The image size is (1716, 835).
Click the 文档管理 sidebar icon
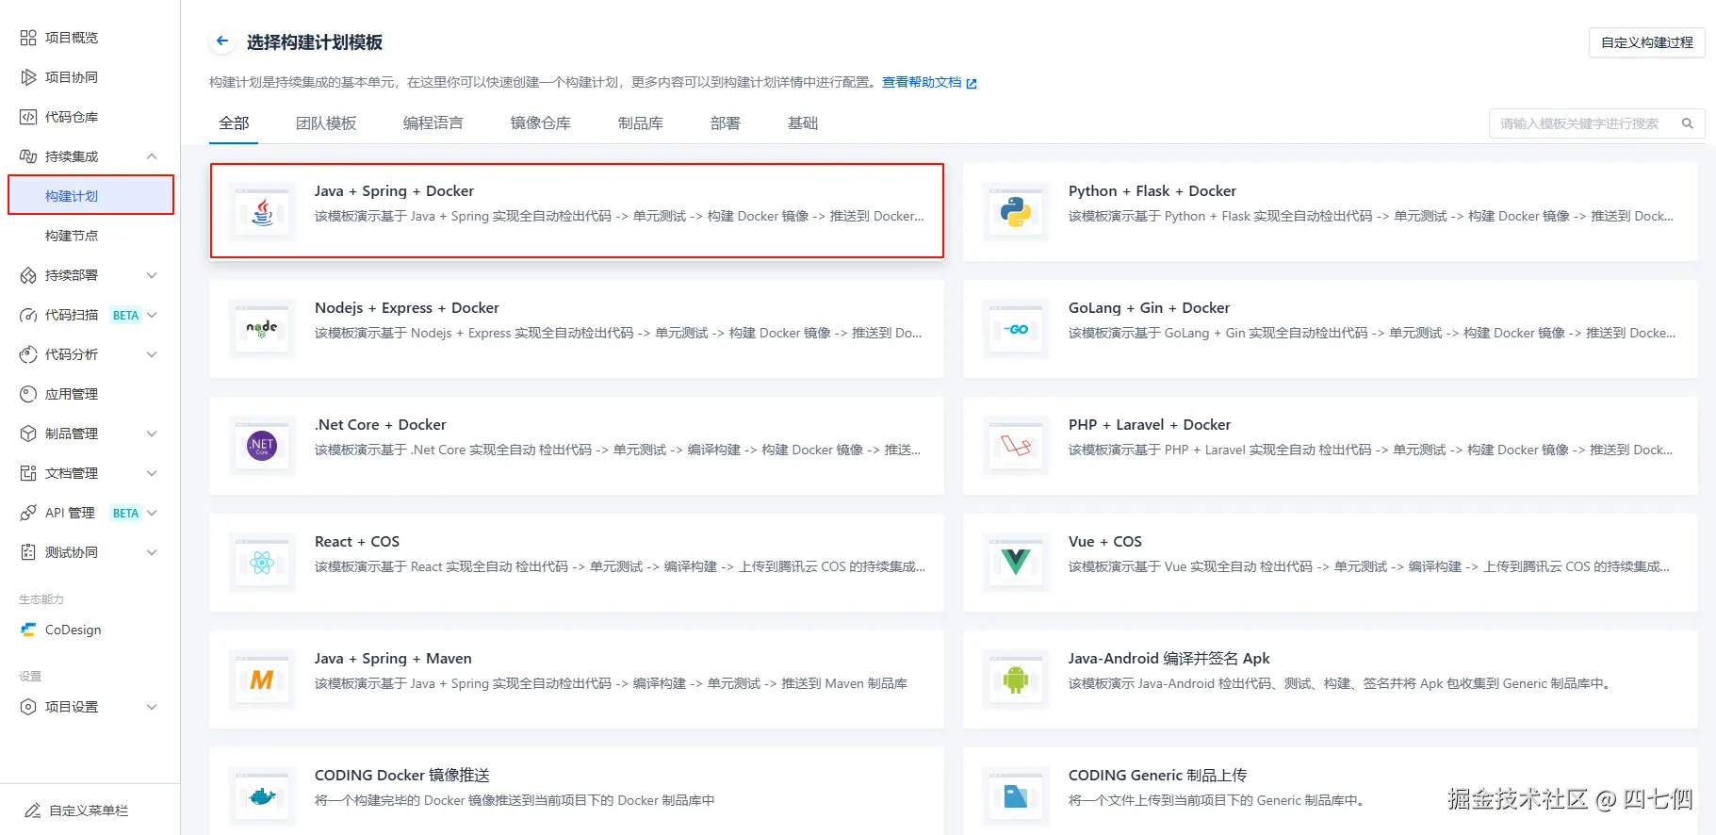(28, 473)
